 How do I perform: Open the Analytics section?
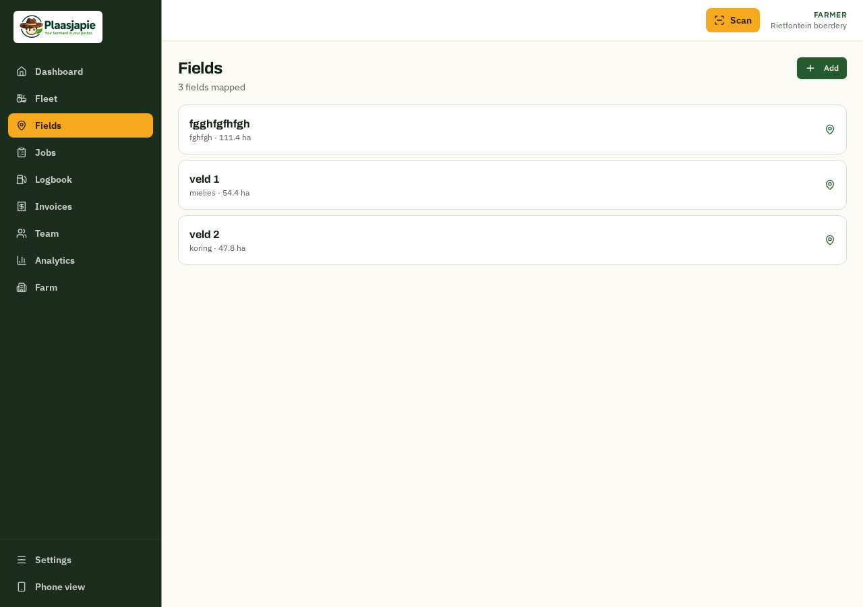80,260
